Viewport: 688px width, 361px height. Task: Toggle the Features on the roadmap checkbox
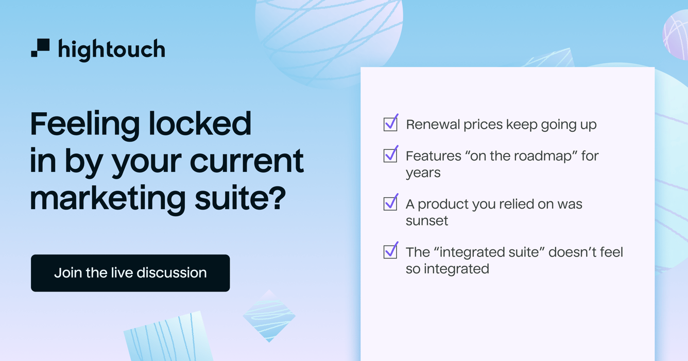(x=390, y=155)
